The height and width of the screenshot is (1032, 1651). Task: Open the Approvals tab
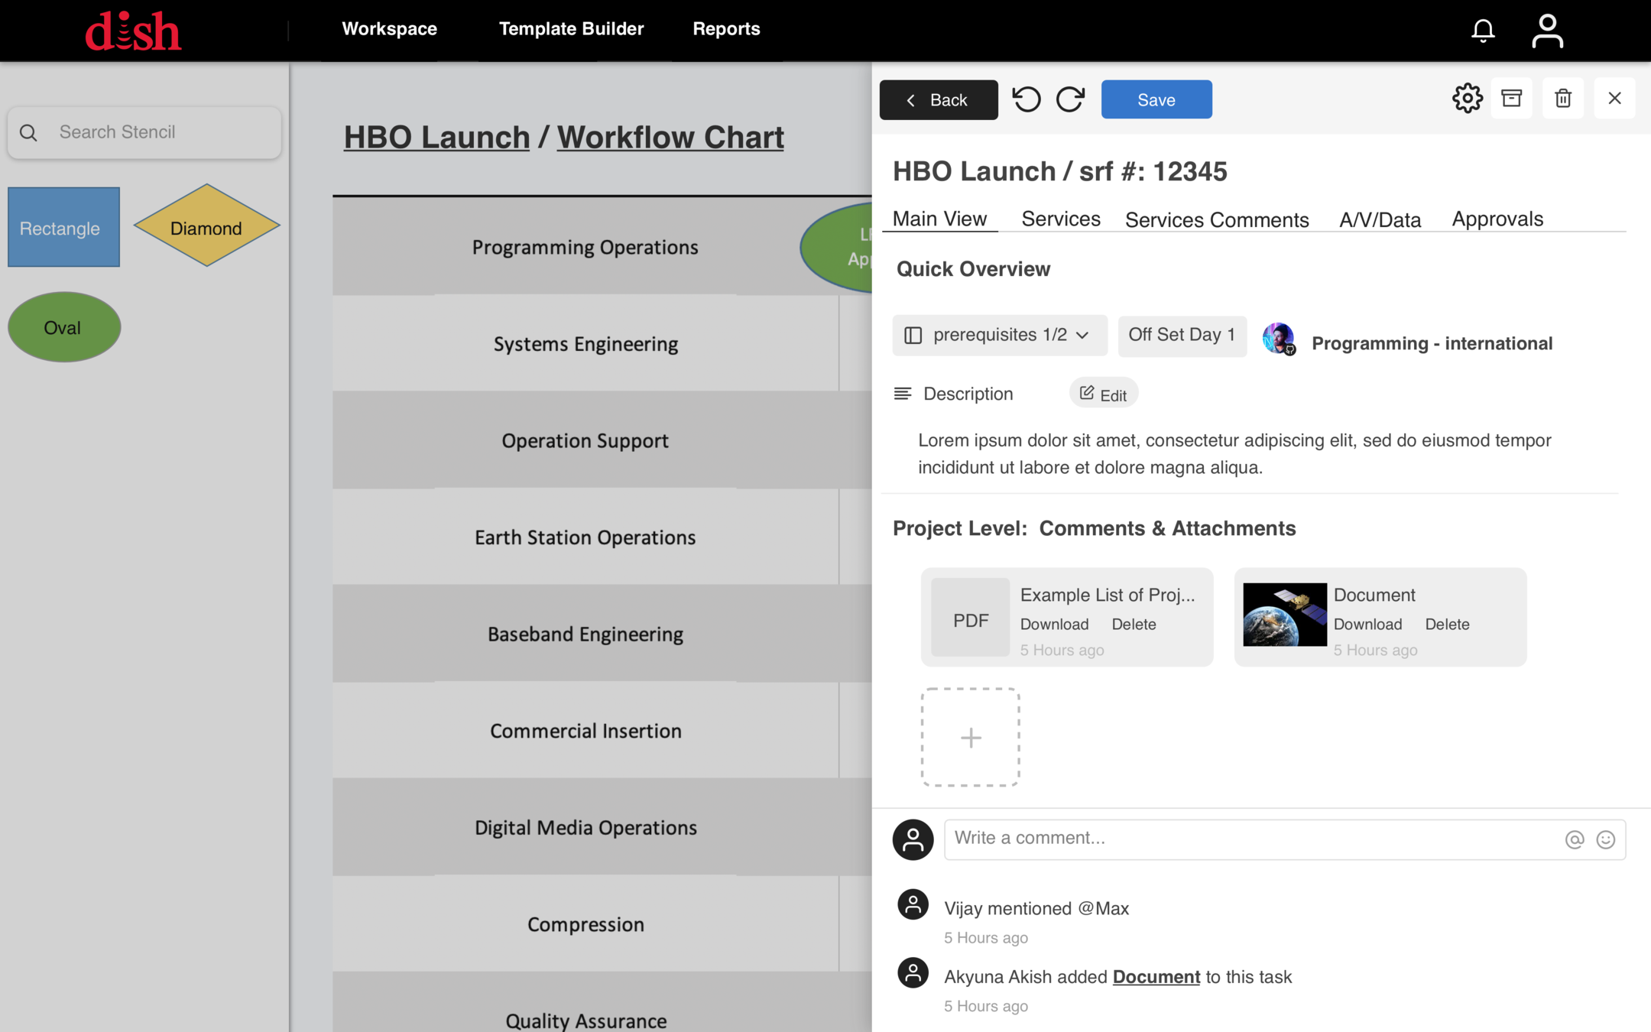pos(1497,219)
